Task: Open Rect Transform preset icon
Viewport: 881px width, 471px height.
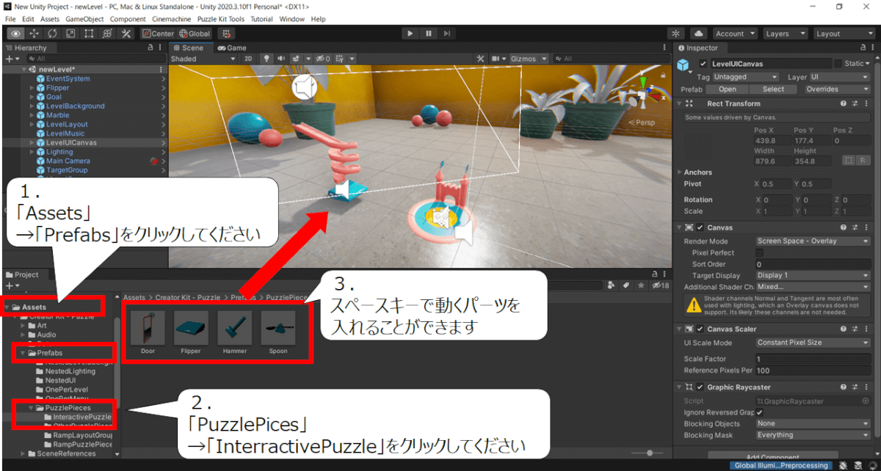Action: coord(855,104)
